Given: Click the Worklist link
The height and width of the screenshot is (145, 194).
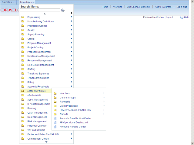Looking at the screenshot, I should pos(117,7).
